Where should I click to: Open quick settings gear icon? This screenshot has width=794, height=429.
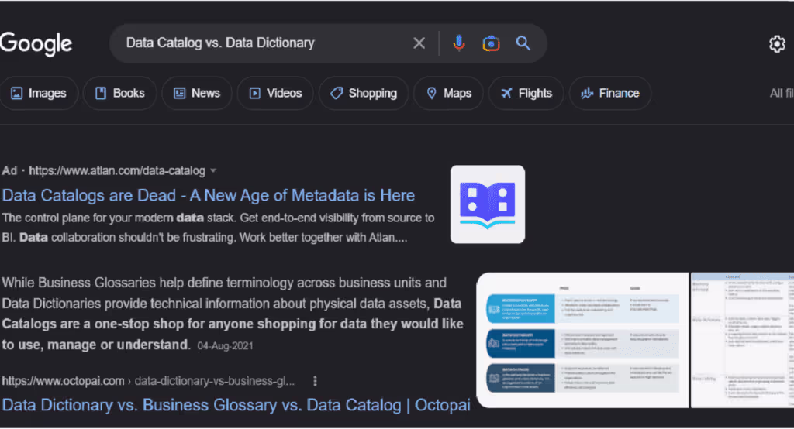(777, 44)
